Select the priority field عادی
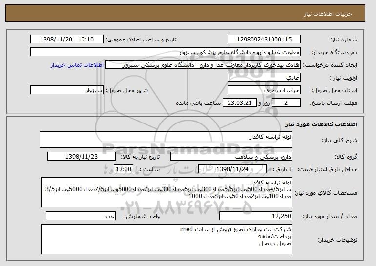 click(x=264, y=78)
